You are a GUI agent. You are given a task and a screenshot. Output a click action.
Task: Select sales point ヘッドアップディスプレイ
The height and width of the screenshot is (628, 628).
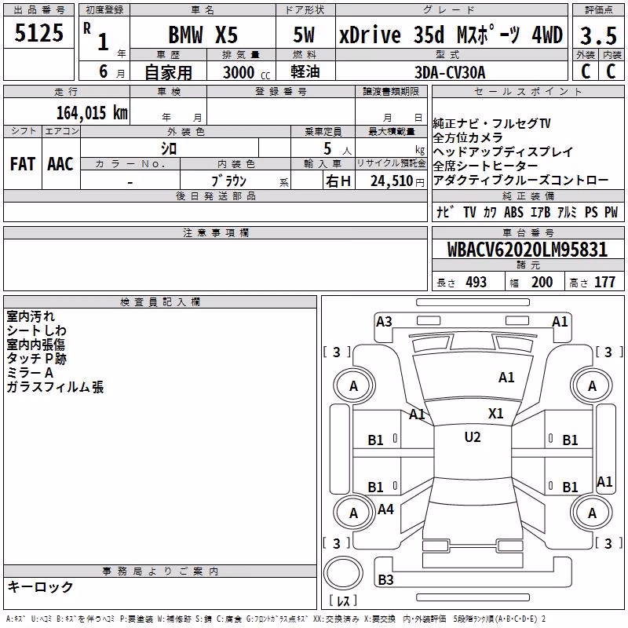pyautogui.click(x=503, y=152)
